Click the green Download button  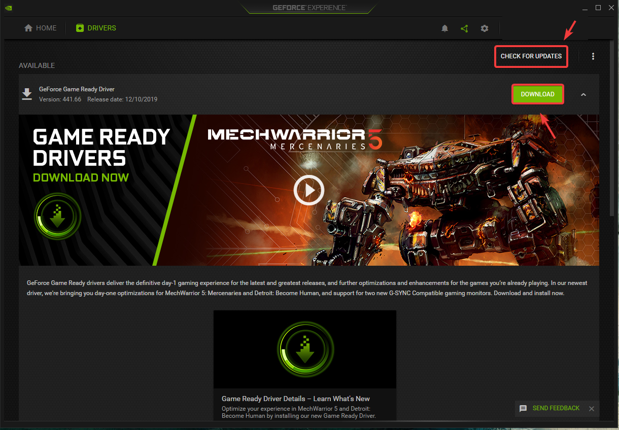click(538, 94)
